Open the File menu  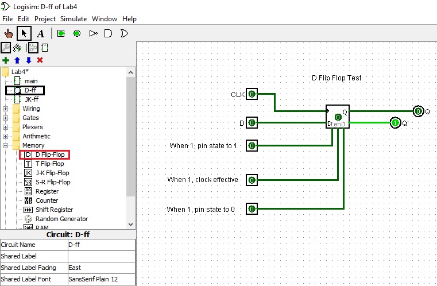(x=7, y=19)
